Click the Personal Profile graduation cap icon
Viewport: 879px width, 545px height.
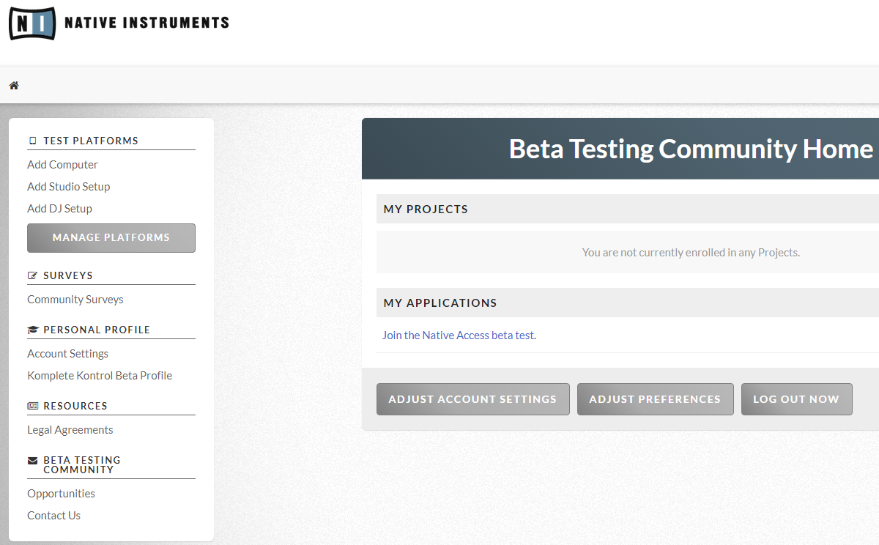(x=32, y=330)
